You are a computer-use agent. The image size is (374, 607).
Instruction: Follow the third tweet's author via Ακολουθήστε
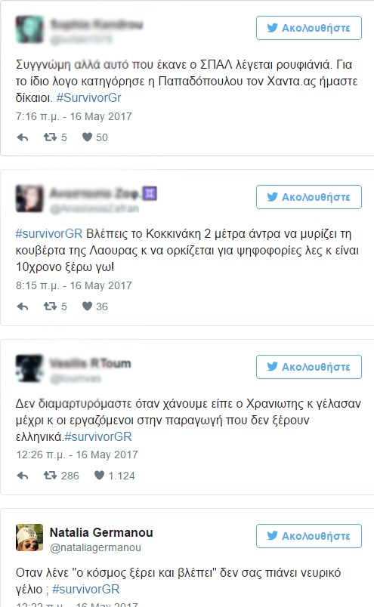pyautogui.click(x=309, y=367)
